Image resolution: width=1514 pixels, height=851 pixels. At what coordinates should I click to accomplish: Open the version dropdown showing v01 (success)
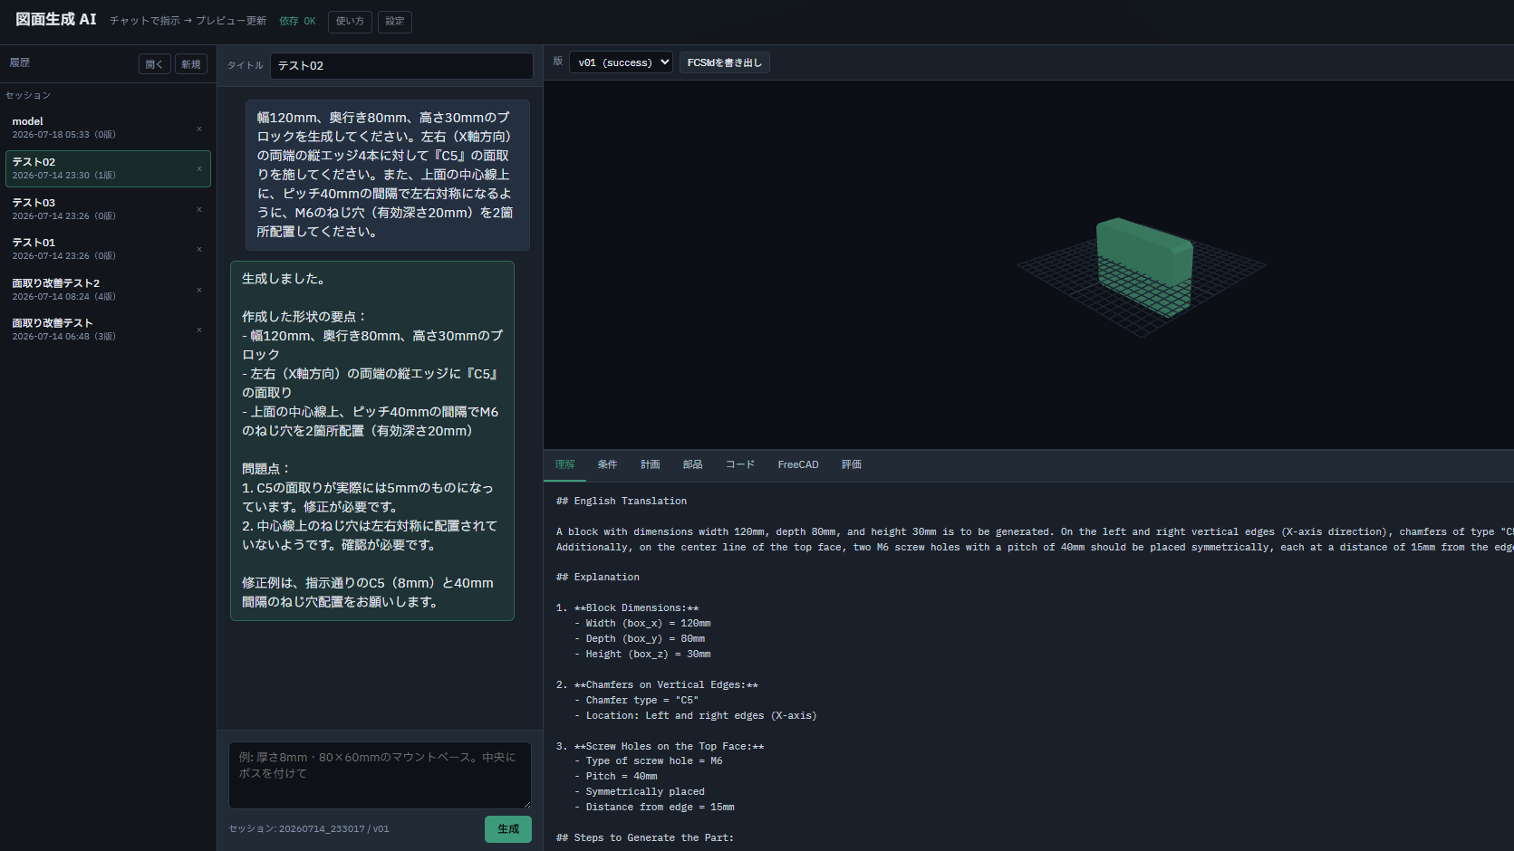pyautogui.click(x=621, y=62)
